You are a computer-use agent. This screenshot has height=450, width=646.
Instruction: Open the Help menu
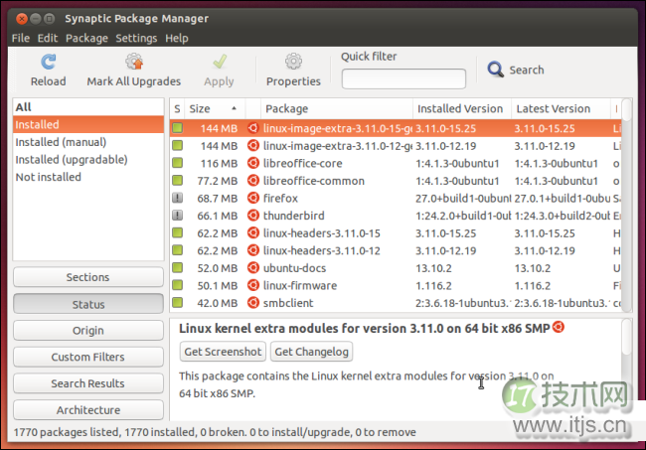coord(177,39)
